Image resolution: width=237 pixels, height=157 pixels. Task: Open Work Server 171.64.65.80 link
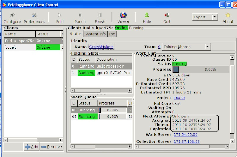coord(185,134)
